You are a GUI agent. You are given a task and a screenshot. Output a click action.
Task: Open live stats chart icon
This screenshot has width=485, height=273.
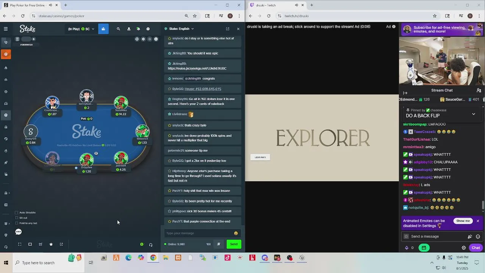pyautogui.click(x=41, y=244)
